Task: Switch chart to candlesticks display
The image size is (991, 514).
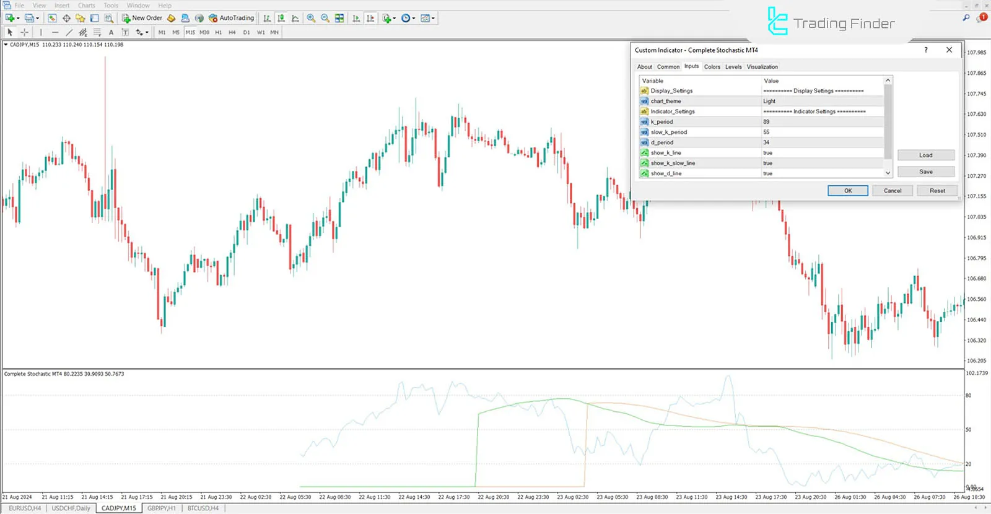Action: [281, 18]
